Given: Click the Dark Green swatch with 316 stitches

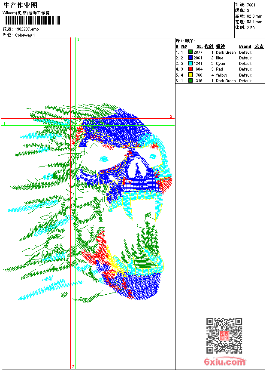Looking at the screenshot, I should pos(190,80).
